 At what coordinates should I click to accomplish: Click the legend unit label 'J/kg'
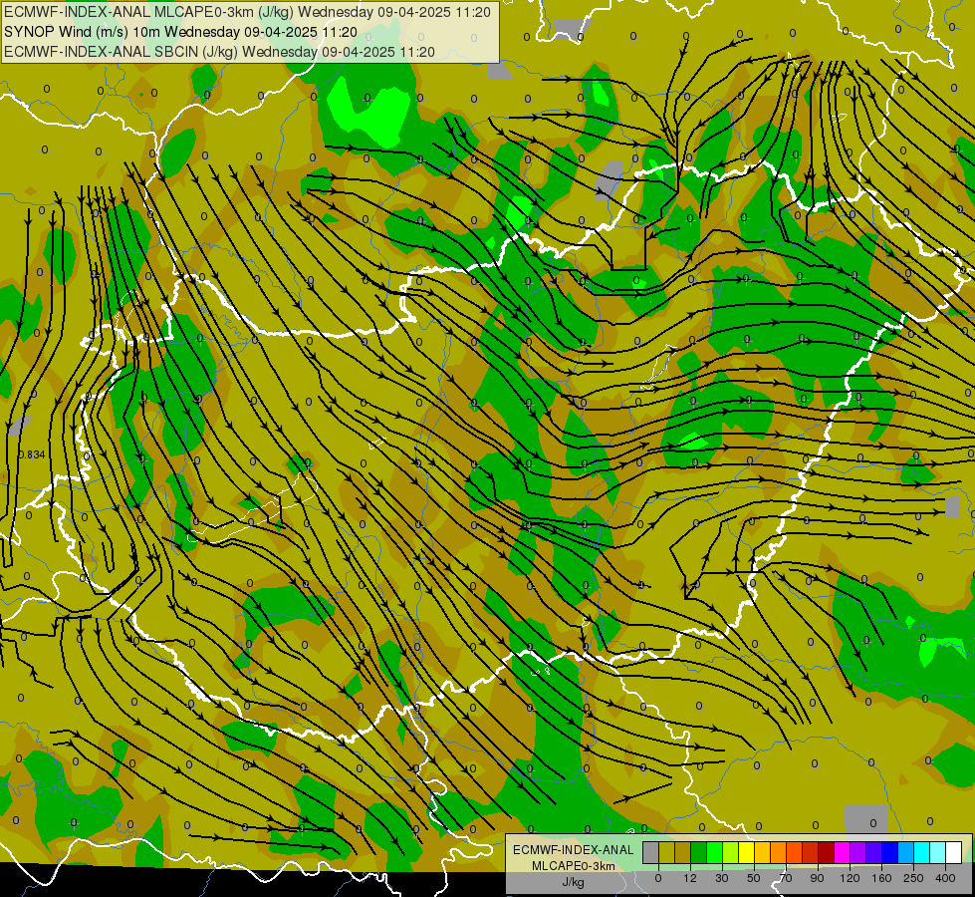(574, 881)
